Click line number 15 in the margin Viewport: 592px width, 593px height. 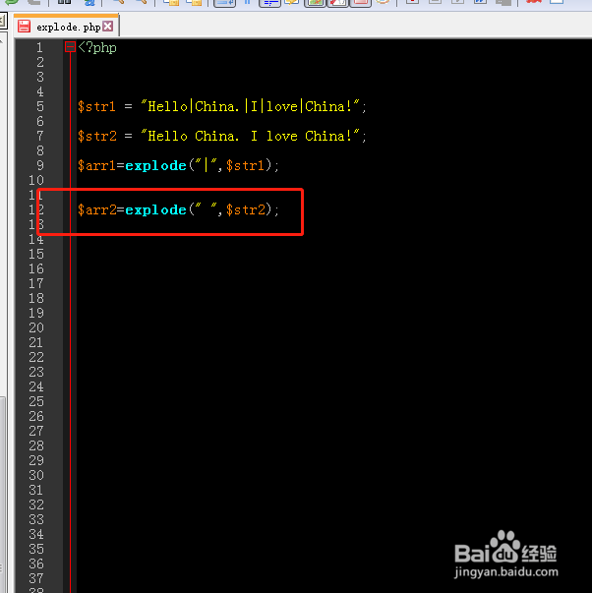(36, 254)
